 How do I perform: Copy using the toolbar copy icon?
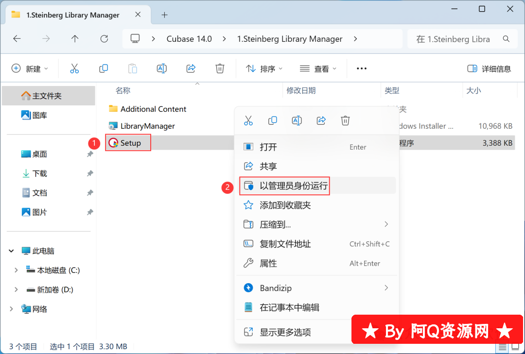104,68
